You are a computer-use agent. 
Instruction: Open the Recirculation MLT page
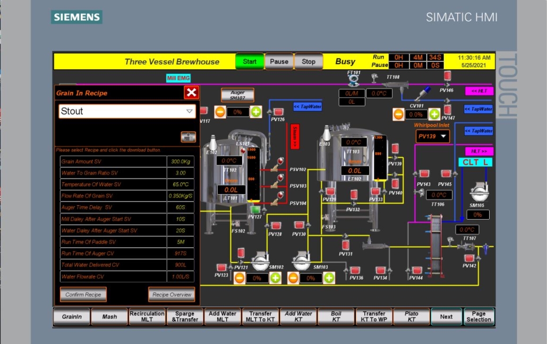click(147, 317)
